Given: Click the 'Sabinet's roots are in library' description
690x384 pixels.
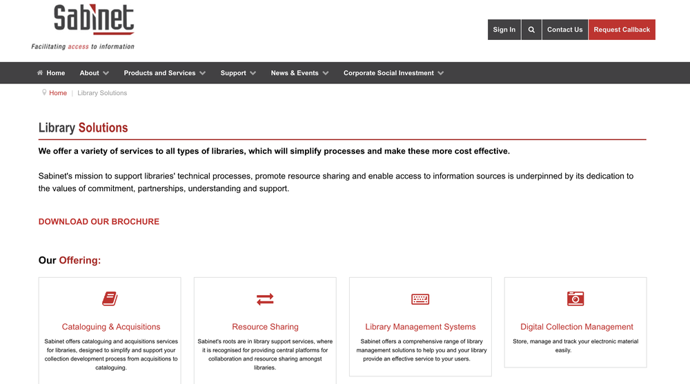Looking at the screenshot, I should click(x=265, y=354).
